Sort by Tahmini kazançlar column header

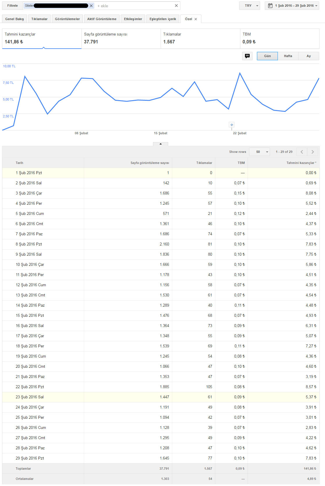coord(301,163)
